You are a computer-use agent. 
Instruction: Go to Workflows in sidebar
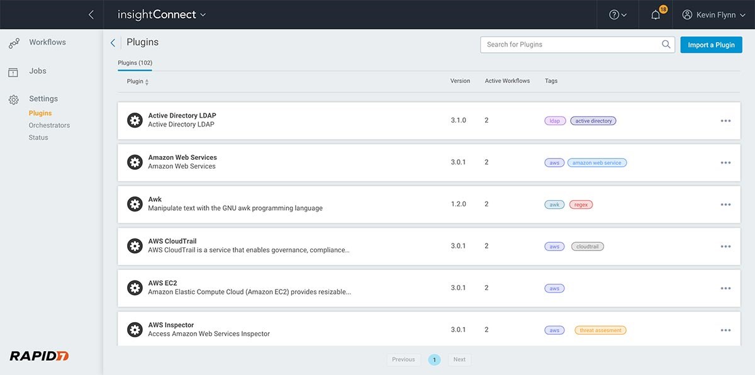click(47, 42)
